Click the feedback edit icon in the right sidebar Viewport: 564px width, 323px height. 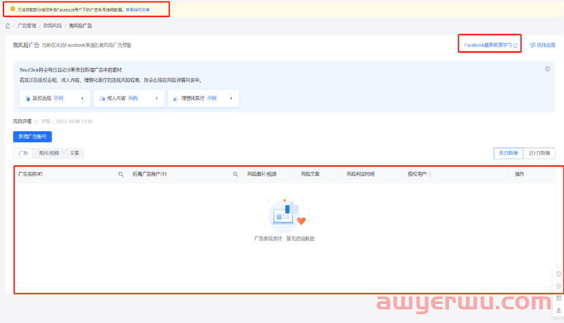click(x=559, y=286)
